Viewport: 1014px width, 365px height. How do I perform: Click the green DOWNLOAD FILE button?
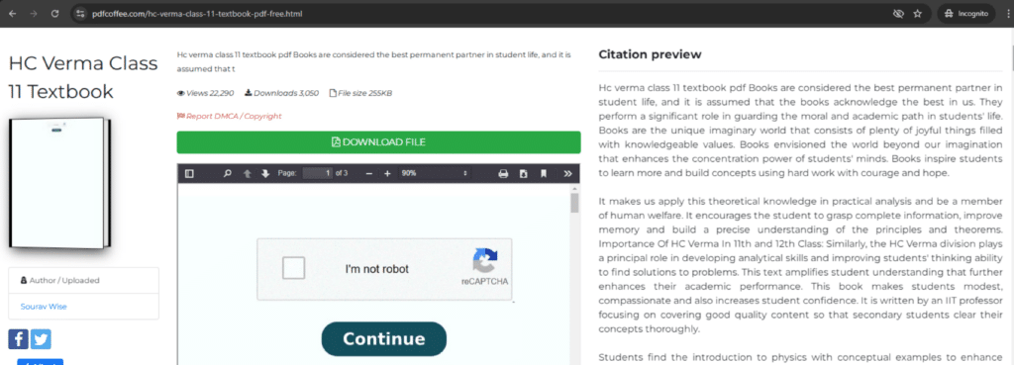(x=378, y=142)
